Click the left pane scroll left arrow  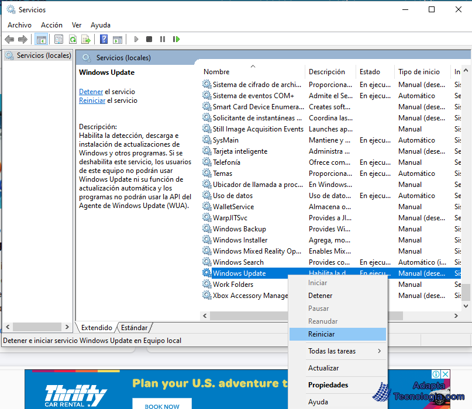pyautogui.click(x=8, y=327)
